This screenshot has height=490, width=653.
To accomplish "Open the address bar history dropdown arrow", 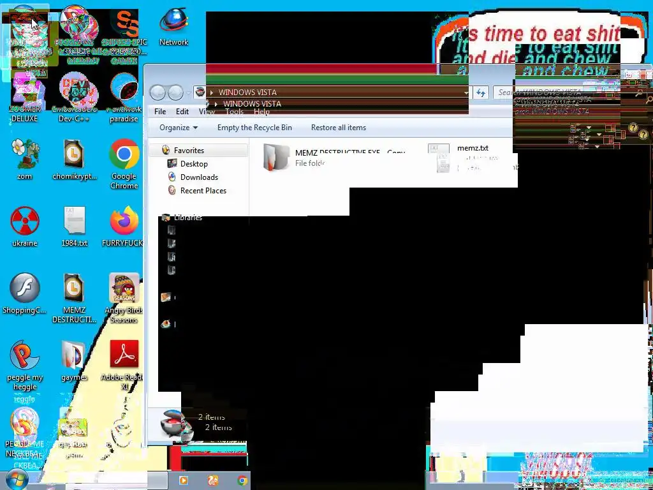I will click(x=466, y=93).
